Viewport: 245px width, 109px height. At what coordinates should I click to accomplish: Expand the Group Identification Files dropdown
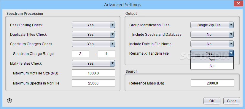[x=212, y=25]
